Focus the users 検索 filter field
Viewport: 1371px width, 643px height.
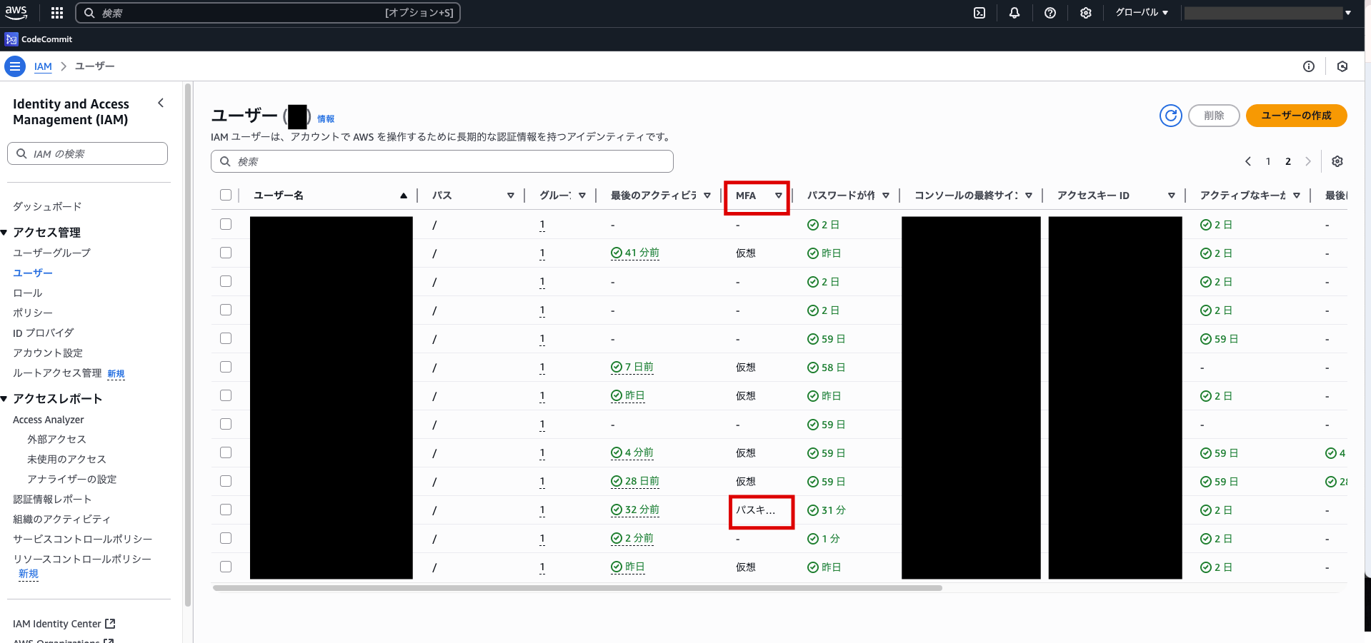(442, 161)
